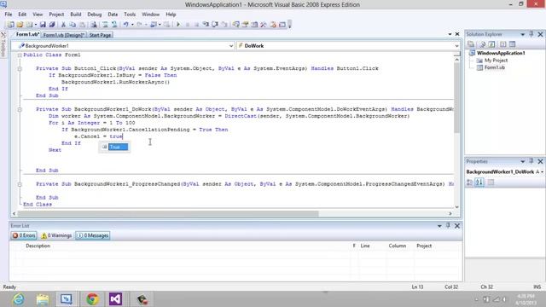This screenshot has height=307, width=546.
Task: Open the File menu
Action: click(x=9, y=14)
